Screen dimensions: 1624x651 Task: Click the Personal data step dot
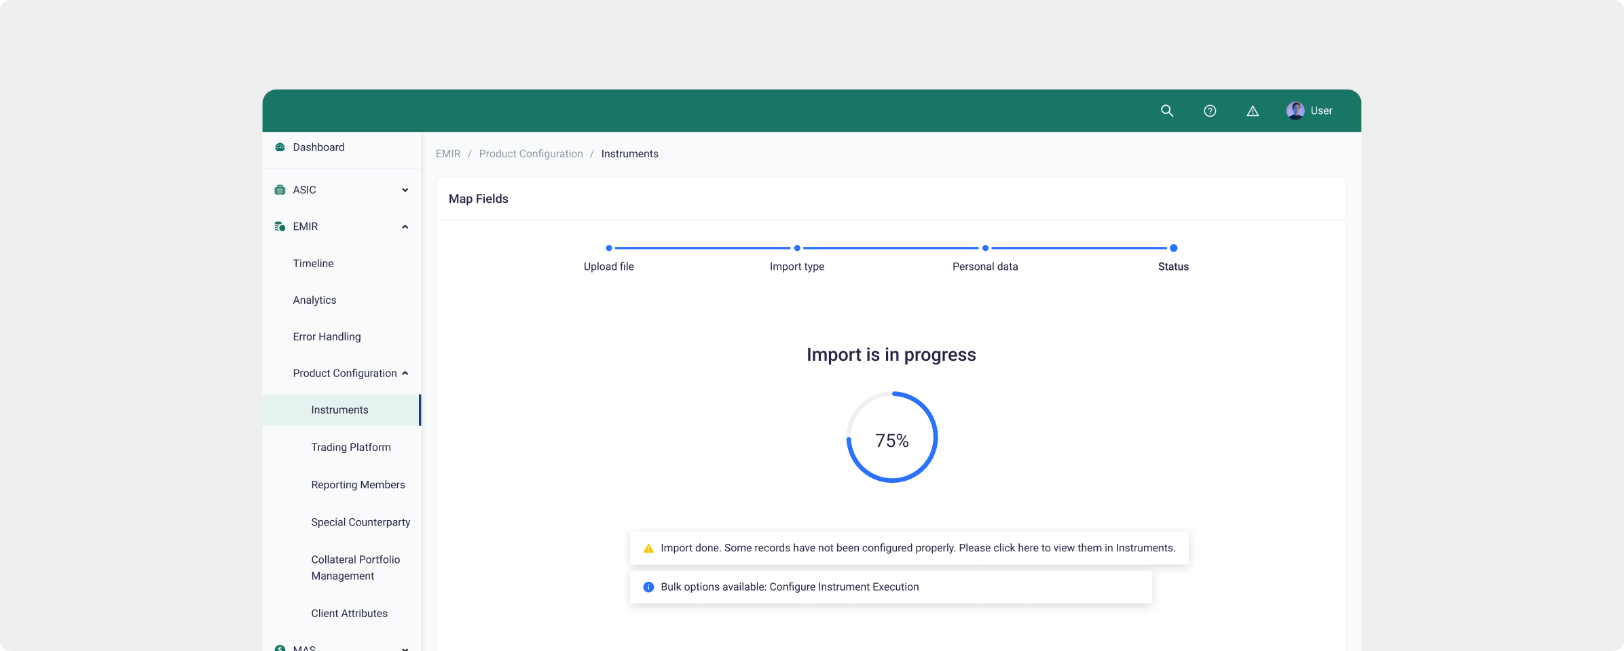tap(985, 248)
